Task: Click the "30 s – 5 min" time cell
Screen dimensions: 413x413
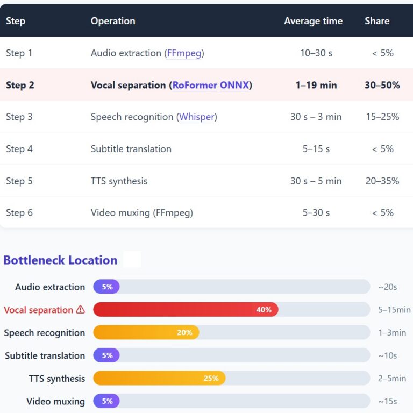Action: coord(316,181)
